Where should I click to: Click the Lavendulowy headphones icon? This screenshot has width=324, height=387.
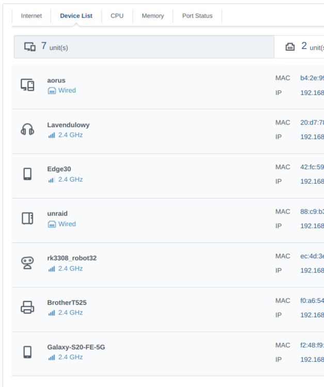[27, 130]
